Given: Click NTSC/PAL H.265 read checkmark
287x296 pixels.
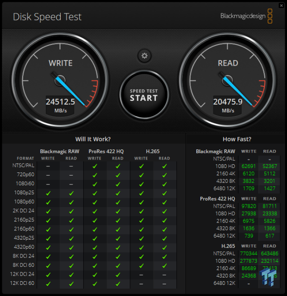Looking at the screenshot, I should [164, 166].
